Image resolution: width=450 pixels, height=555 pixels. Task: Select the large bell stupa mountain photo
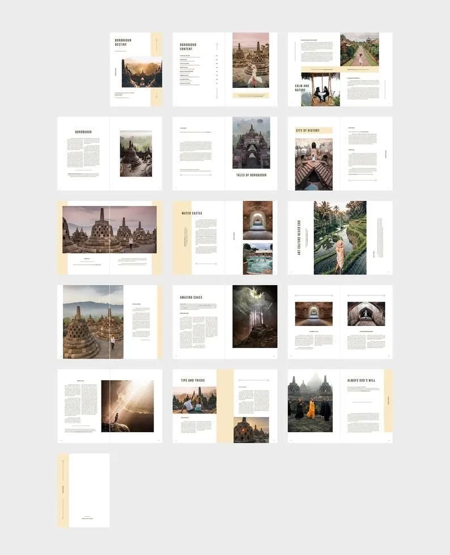coord(94,322)
